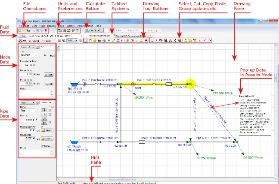This screenshot has height=184, width=279.
Task: Toggle the checkbox beside the pump button
Action: (50, 123)
